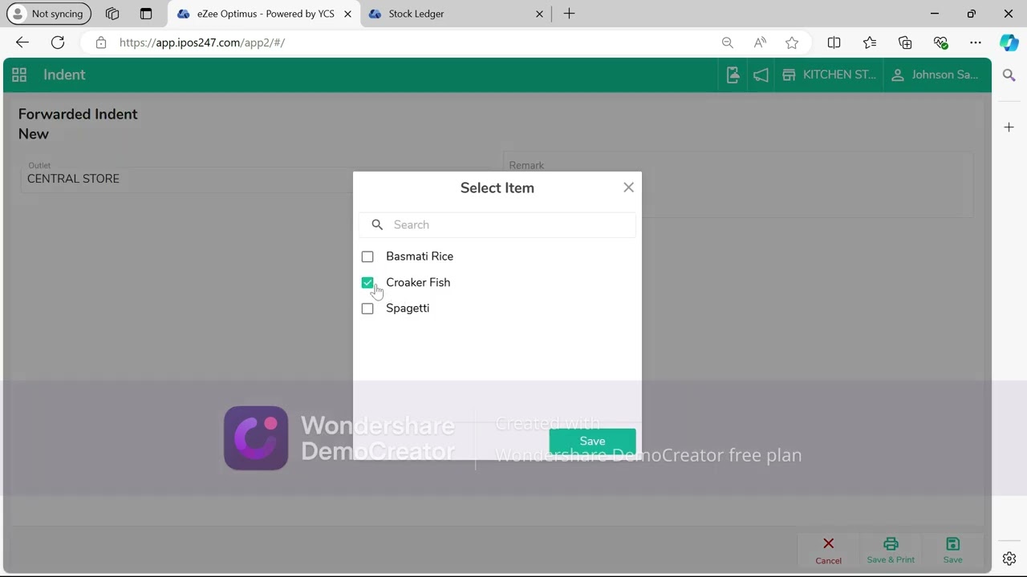Select the Basmati Rice item label
Viewport: 1027px width, 577px height.
420,256
